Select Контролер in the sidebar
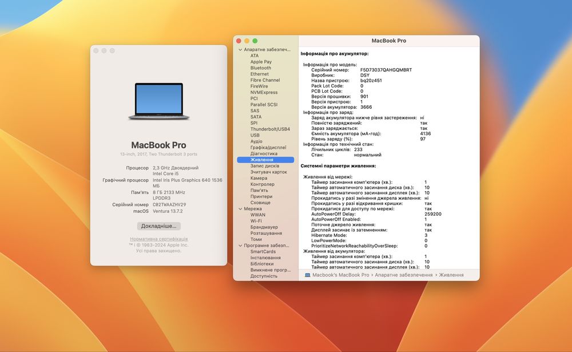The image size is (572, 352). click(x=263, y=184)
